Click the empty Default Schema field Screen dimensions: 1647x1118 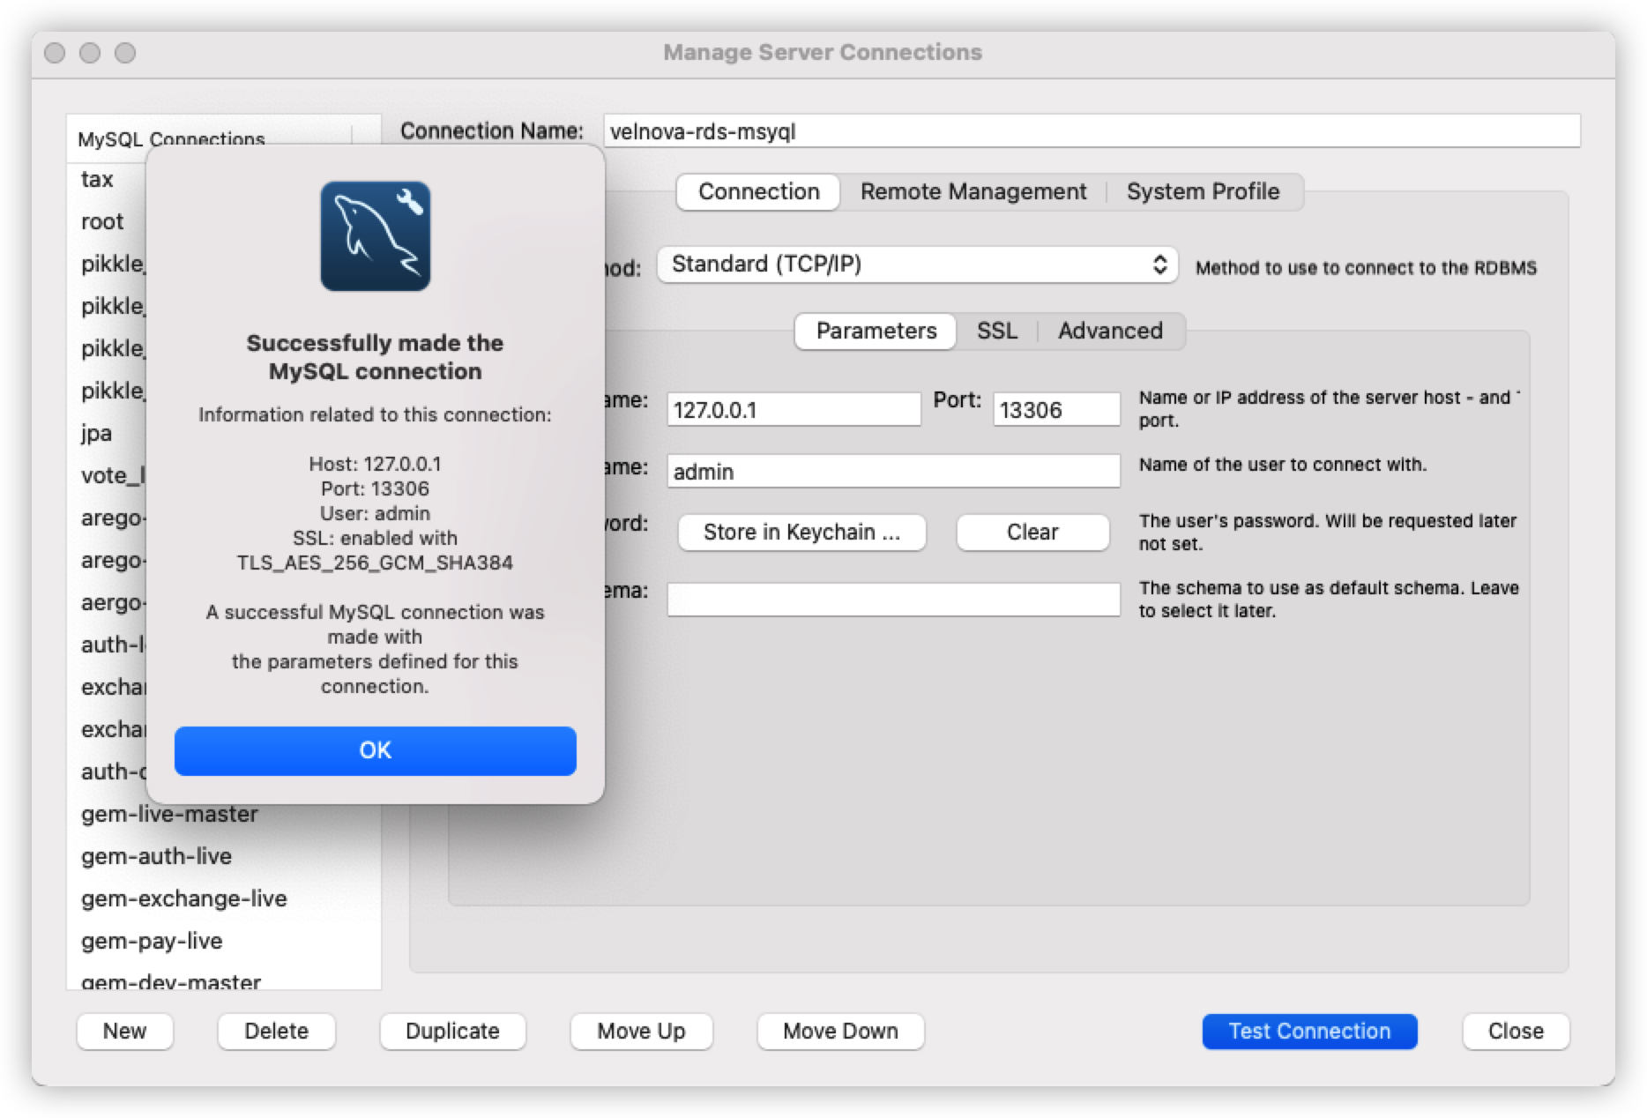click(x=893, y=600)
